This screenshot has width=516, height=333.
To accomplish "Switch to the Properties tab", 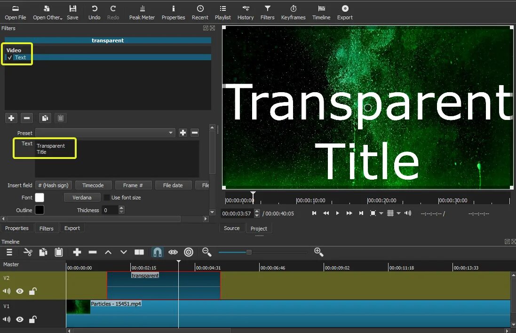I will [x=17, y=228].
